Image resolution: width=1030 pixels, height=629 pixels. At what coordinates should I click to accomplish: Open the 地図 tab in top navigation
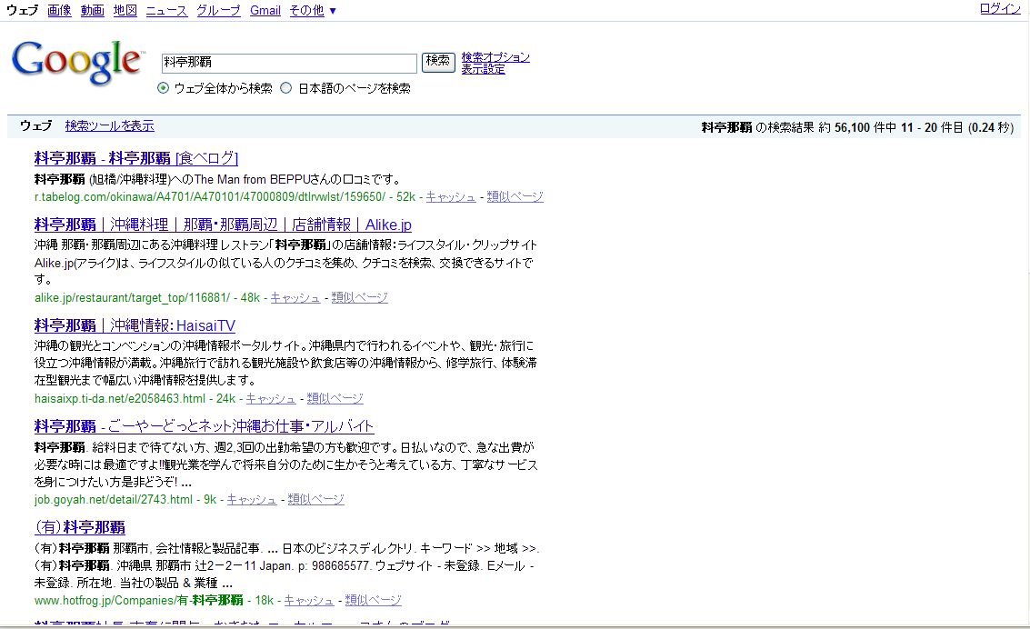[125, 11]
